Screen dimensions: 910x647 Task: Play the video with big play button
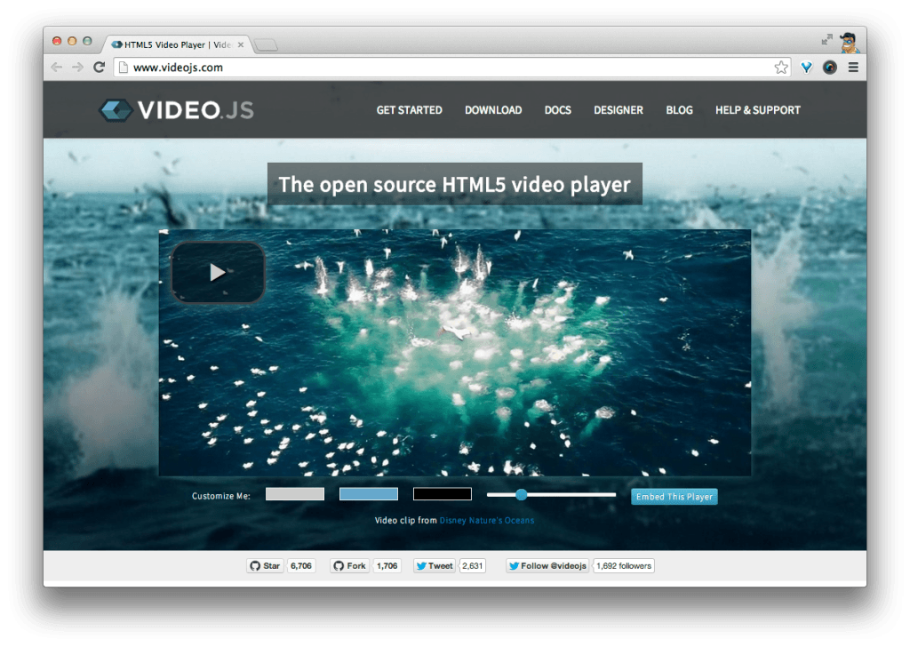(x=218, y=272)
